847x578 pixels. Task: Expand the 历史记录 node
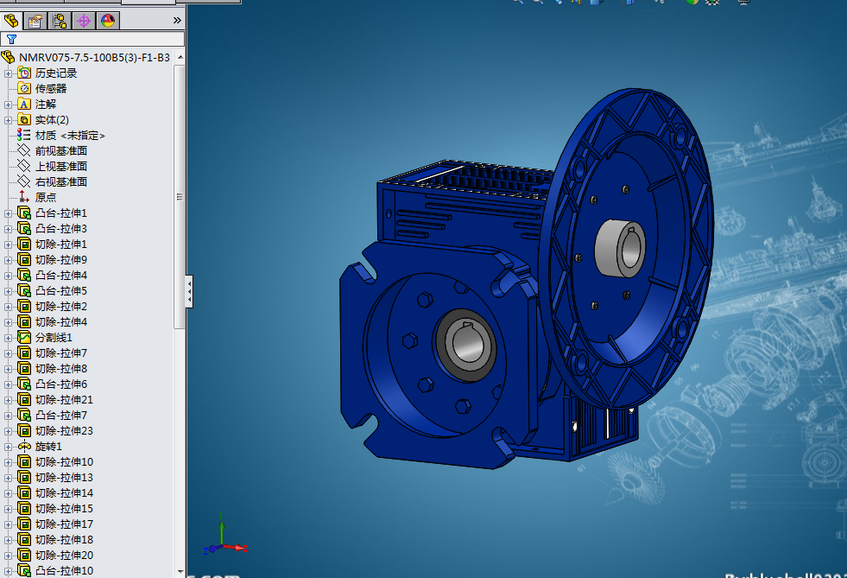(x=8, y=73)
